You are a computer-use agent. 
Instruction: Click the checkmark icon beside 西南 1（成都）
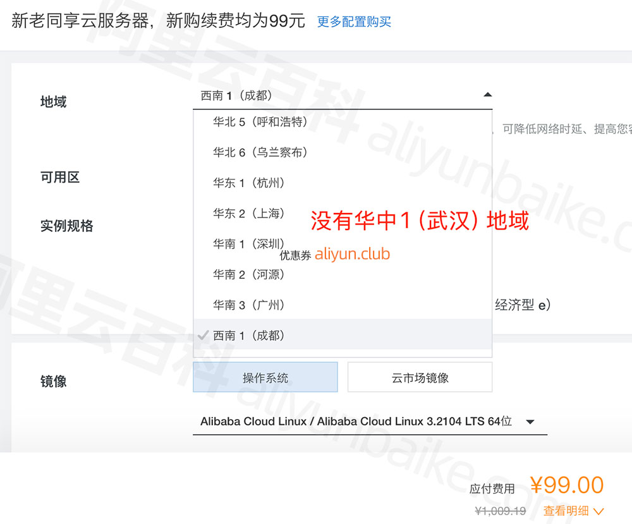coord(202,336)
